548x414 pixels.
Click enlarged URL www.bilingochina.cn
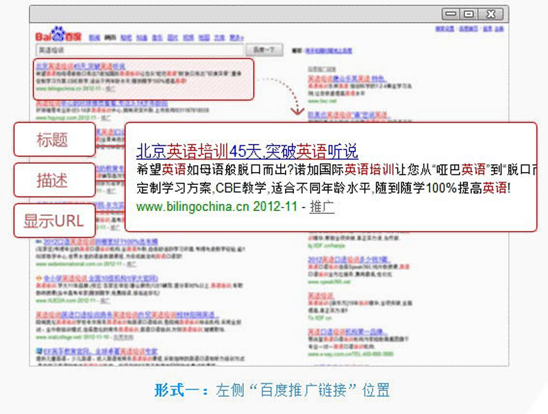[x=192, y=206]
